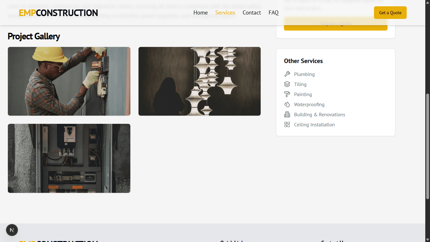Click the building icon beside Building & Renovations
The height and width of the screenshot is (242, 430).
[287, 115]
